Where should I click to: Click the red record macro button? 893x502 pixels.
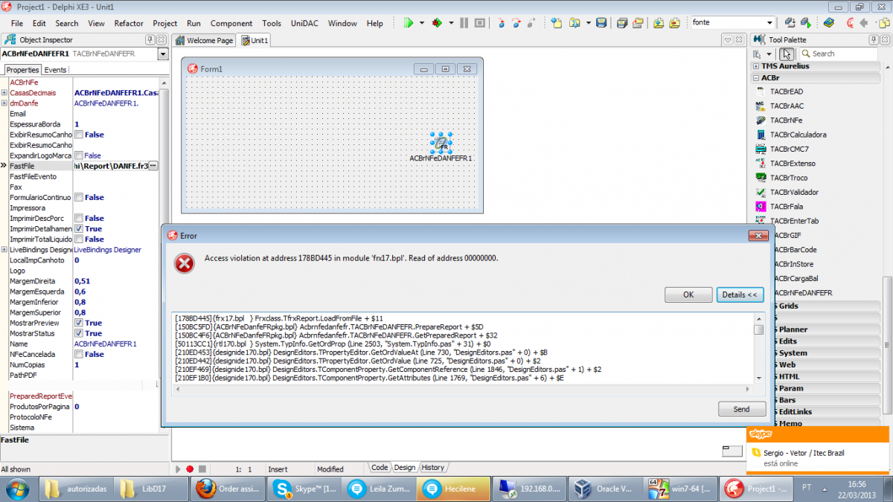point(190,469)
